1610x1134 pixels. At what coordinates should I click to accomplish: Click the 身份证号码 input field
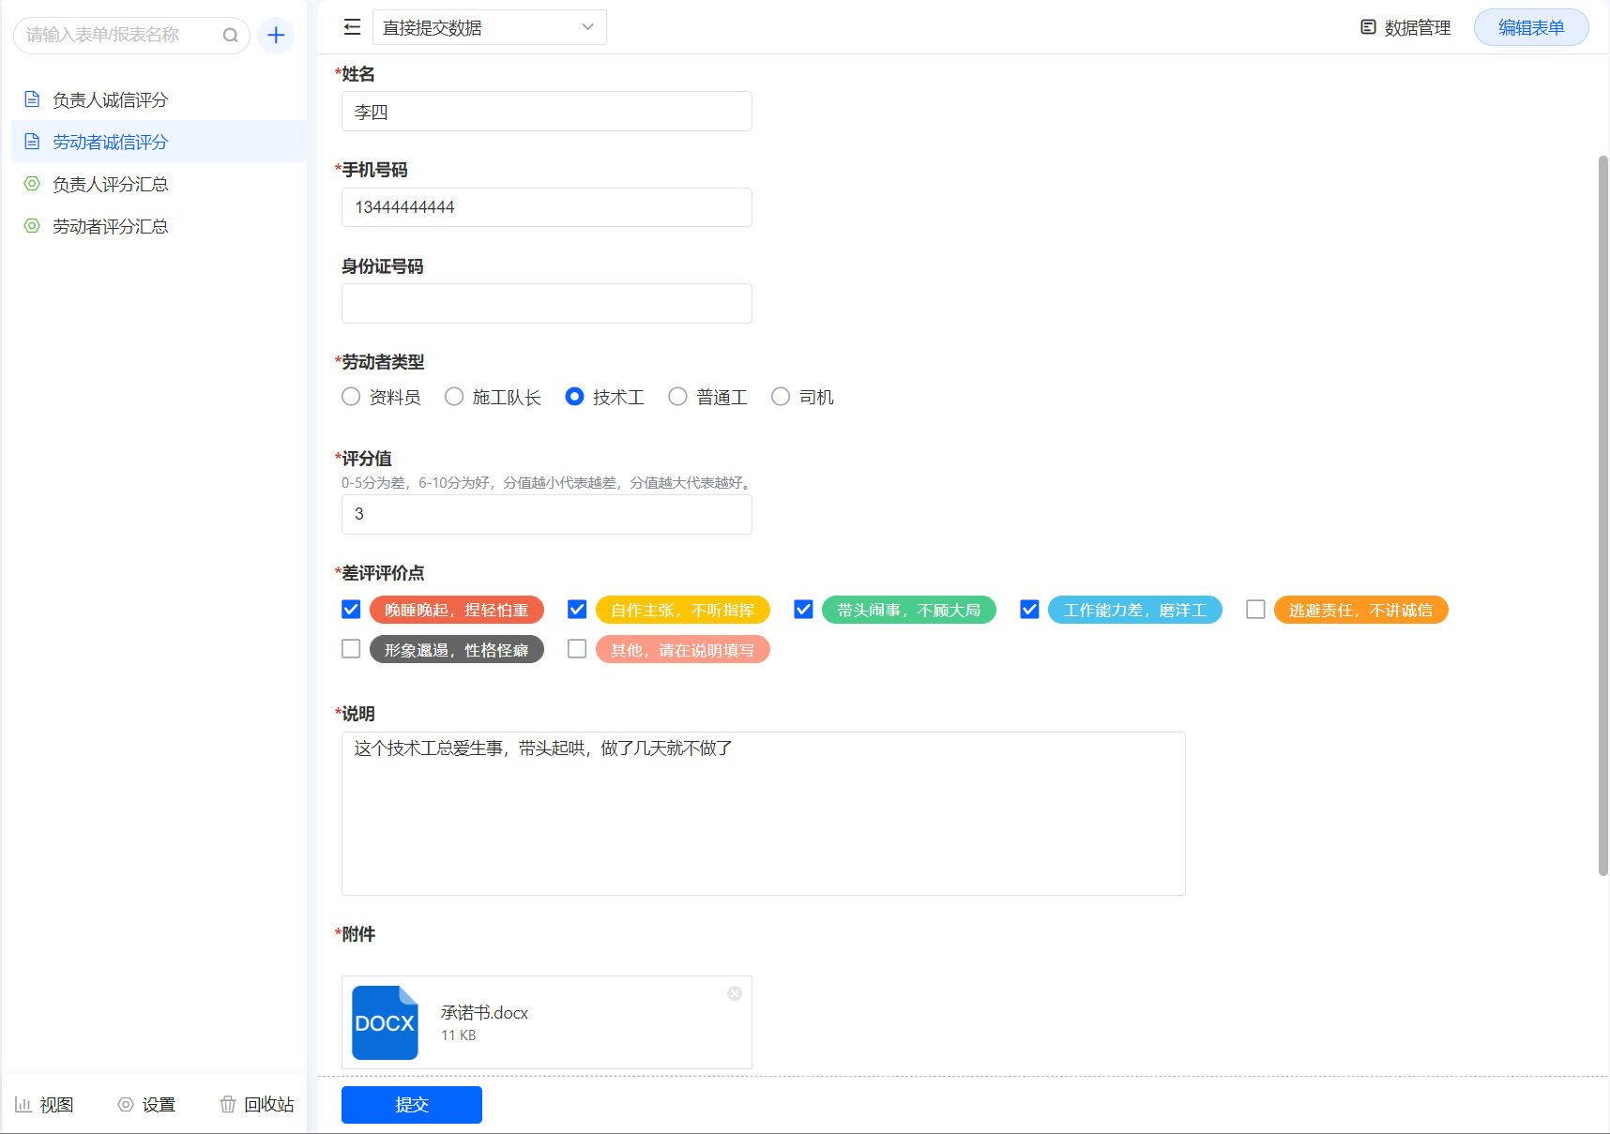click(546, 303)
